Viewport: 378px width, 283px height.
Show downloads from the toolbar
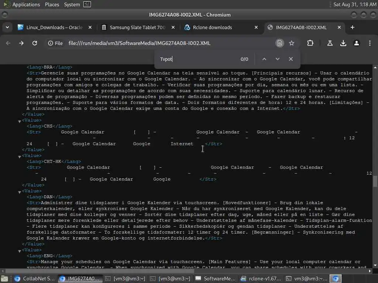click(x=343, y=43)
